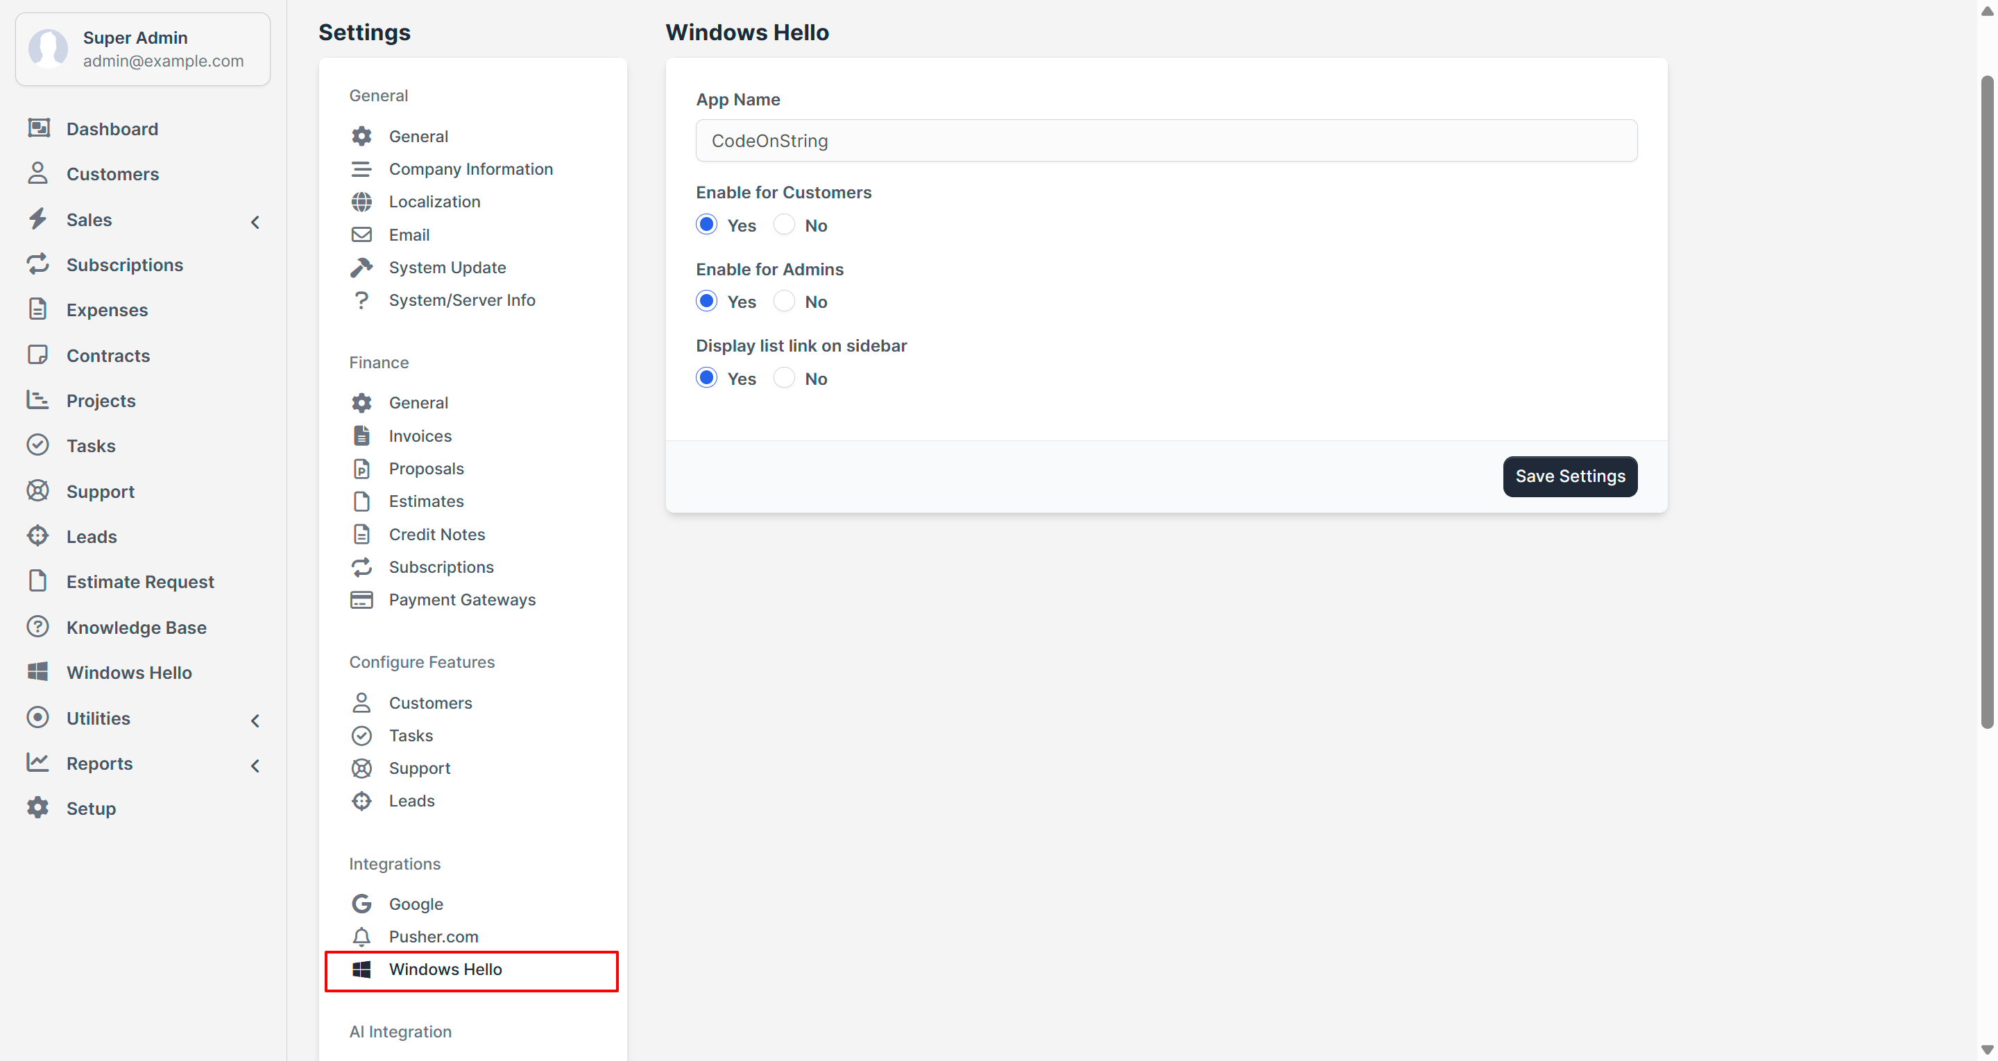The height and width of the screenshot is (1061, 1998).
Task: Click the Email envelope icon in settings
Action: pyautogui.click(x=361, y=234)
